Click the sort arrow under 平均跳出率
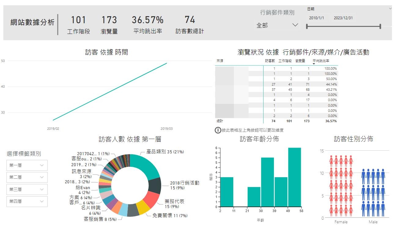The height and width of the screenshot is (227, 395). pyautogui.click(x=314, y=64)
